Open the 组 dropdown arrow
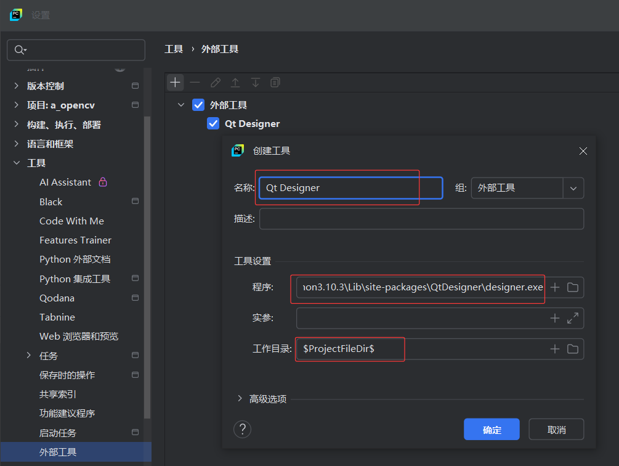619x466 pixels. click(x=573, y=189)
